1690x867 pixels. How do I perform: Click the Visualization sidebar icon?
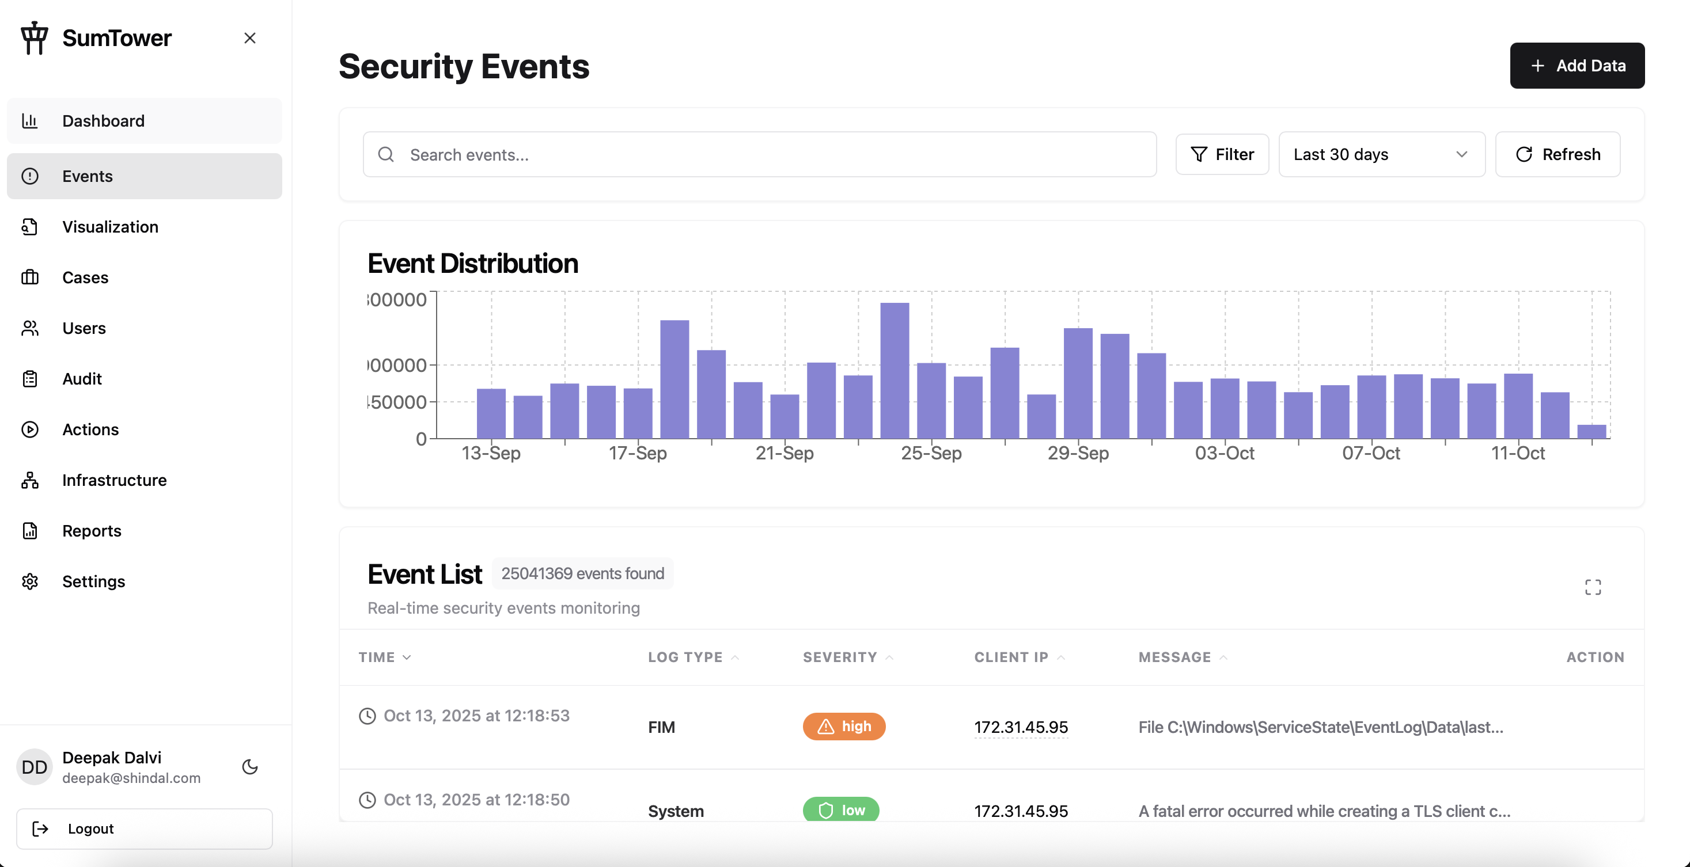[29, 227]
